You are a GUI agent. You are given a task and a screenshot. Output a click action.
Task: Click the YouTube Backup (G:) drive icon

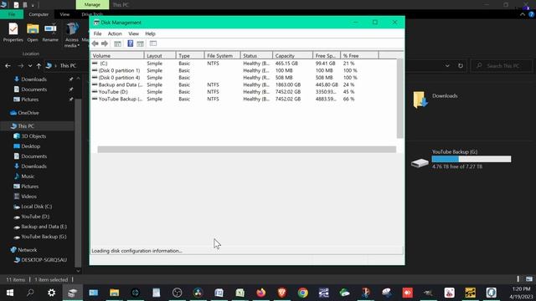(x=420, y=162)
